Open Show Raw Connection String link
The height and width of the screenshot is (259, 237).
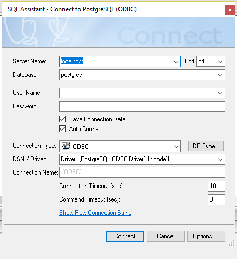[96, 213]
